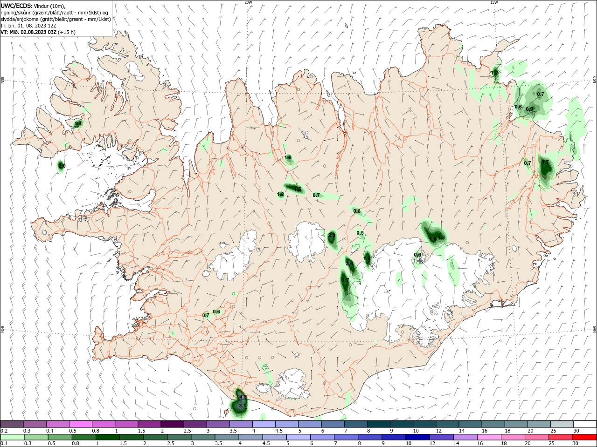Image resolution: width=597 pixels, height=447 pixels.
Task: Click the '20W' longitude label
Action: [249, 2]
